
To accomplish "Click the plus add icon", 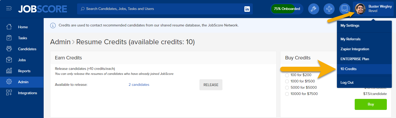I will (329, 9).
